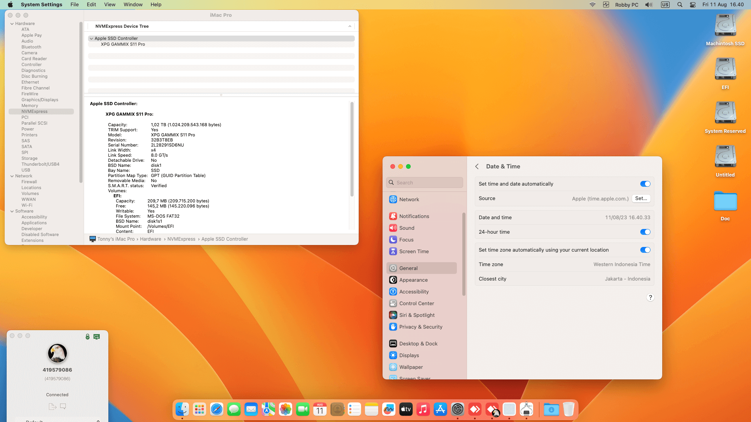
Task: Open Maps from the Dock
Action: pos(268,409)
